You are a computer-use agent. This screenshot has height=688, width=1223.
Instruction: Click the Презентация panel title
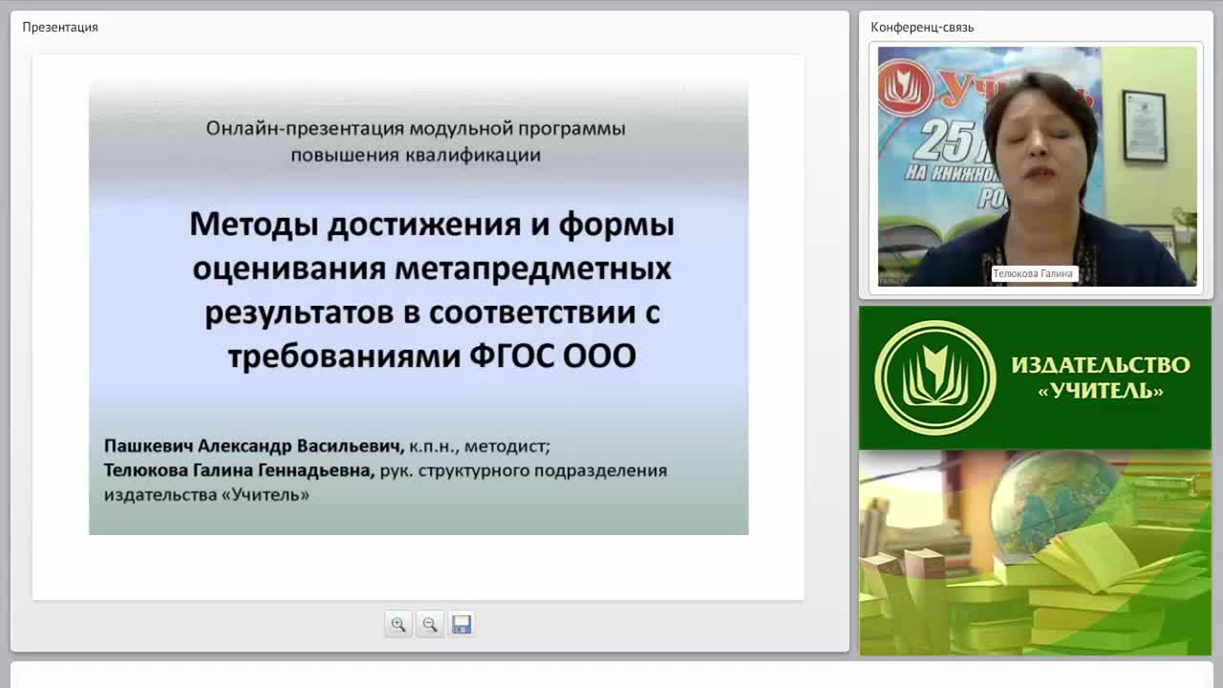60,27
